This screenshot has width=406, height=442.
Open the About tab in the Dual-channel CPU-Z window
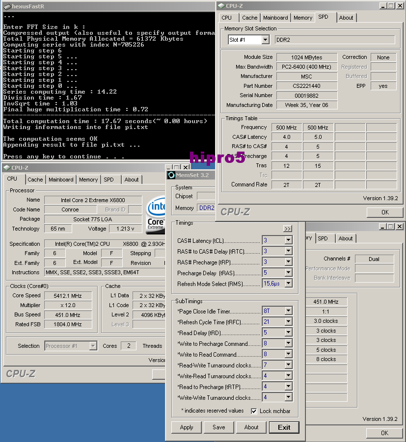tap(346, 238)
